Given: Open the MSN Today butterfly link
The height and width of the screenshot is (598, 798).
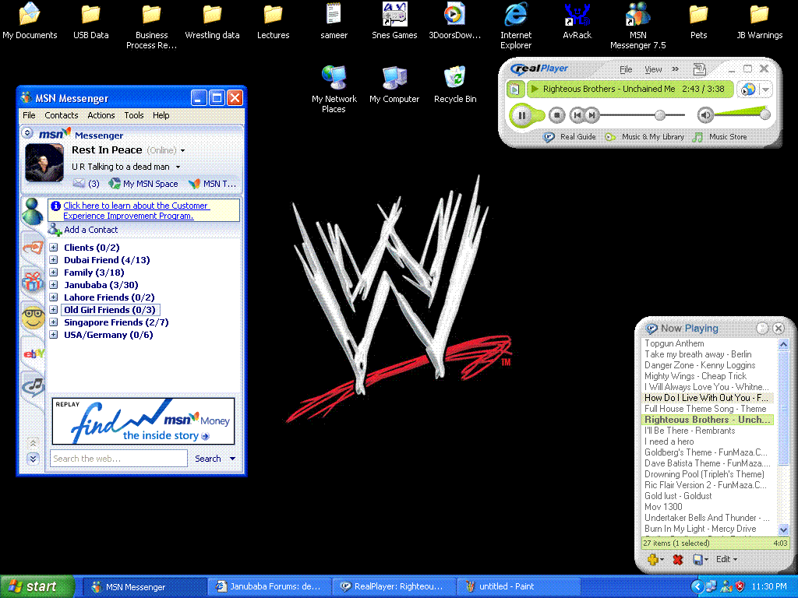Looking at the screenshot, I should pyautogui.click(x=212, y=184).
